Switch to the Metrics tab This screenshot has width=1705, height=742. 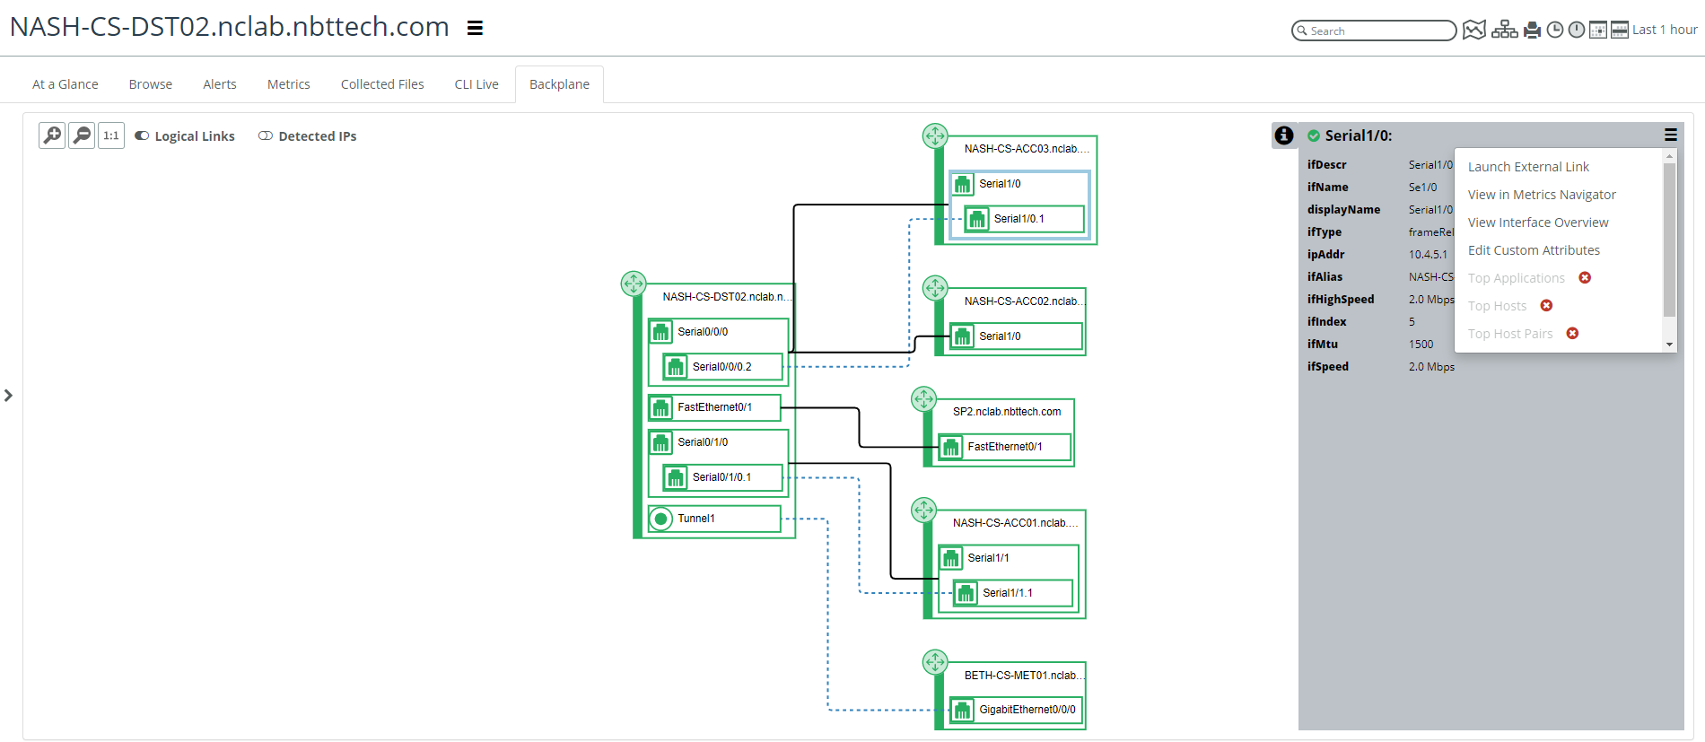click(288, 84)
